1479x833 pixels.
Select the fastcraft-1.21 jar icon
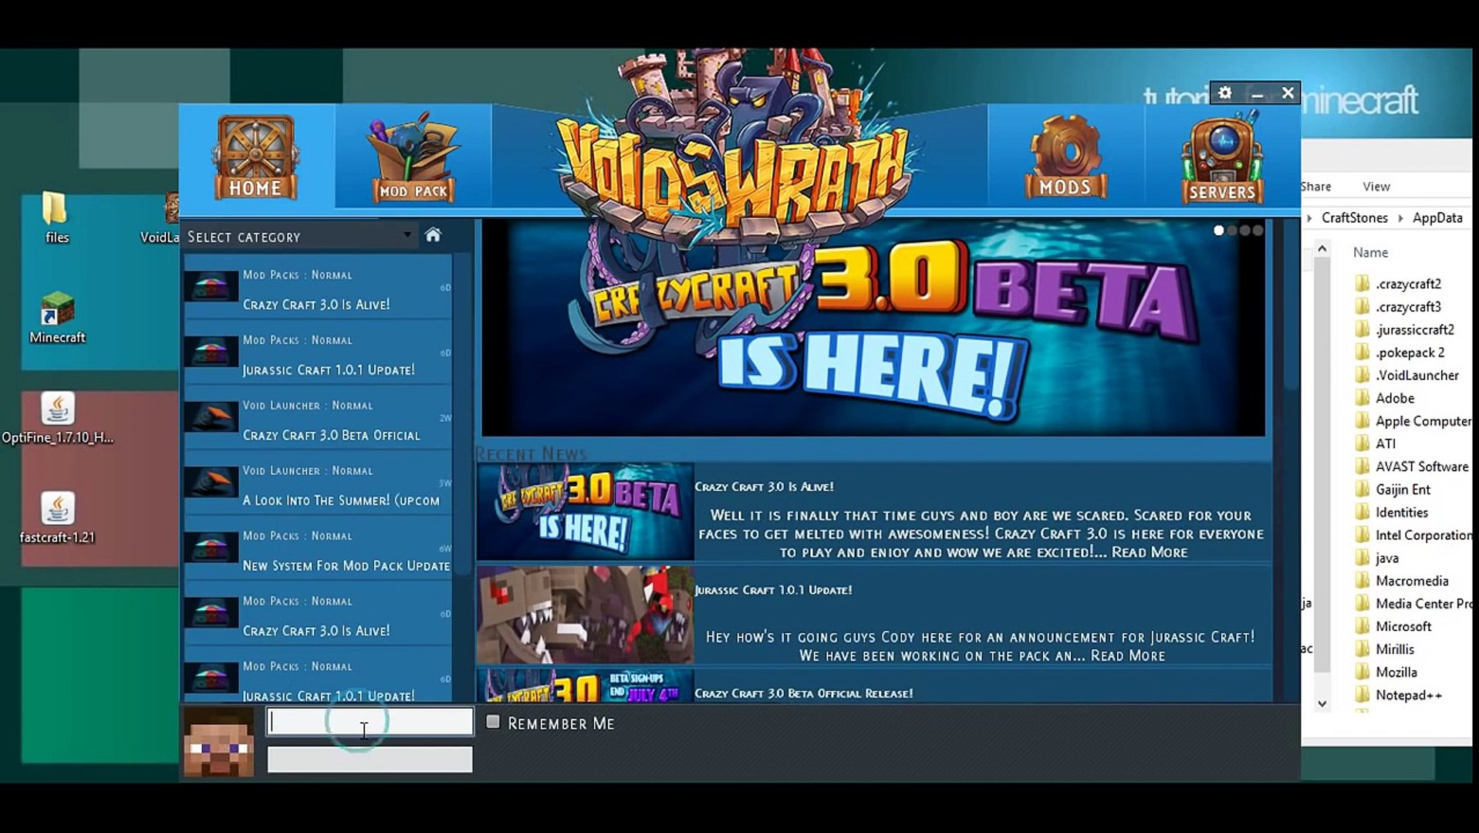[x=57, y=518]
